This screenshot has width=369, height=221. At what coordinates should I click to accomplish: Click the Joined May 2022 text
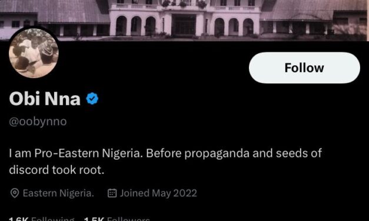(158, 193)
